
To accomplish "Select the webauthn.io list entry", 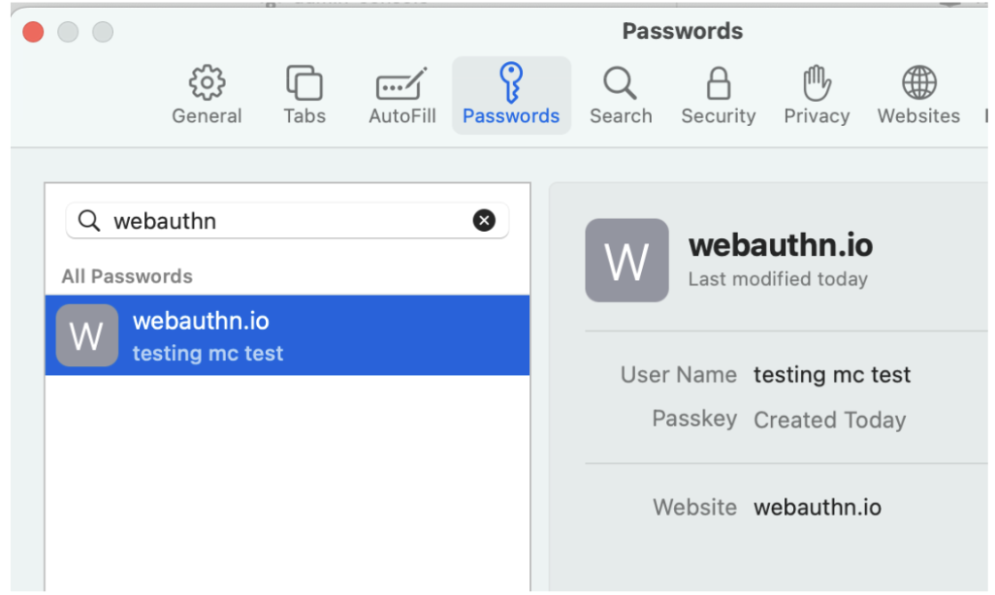I will [x=287, y=335].
